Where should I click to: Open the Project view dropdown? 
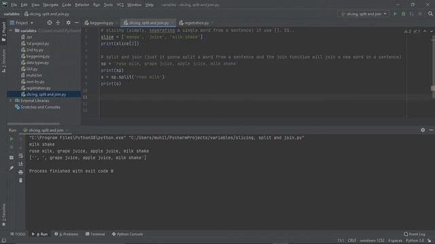pyautogui.click(x=22, y=22)
